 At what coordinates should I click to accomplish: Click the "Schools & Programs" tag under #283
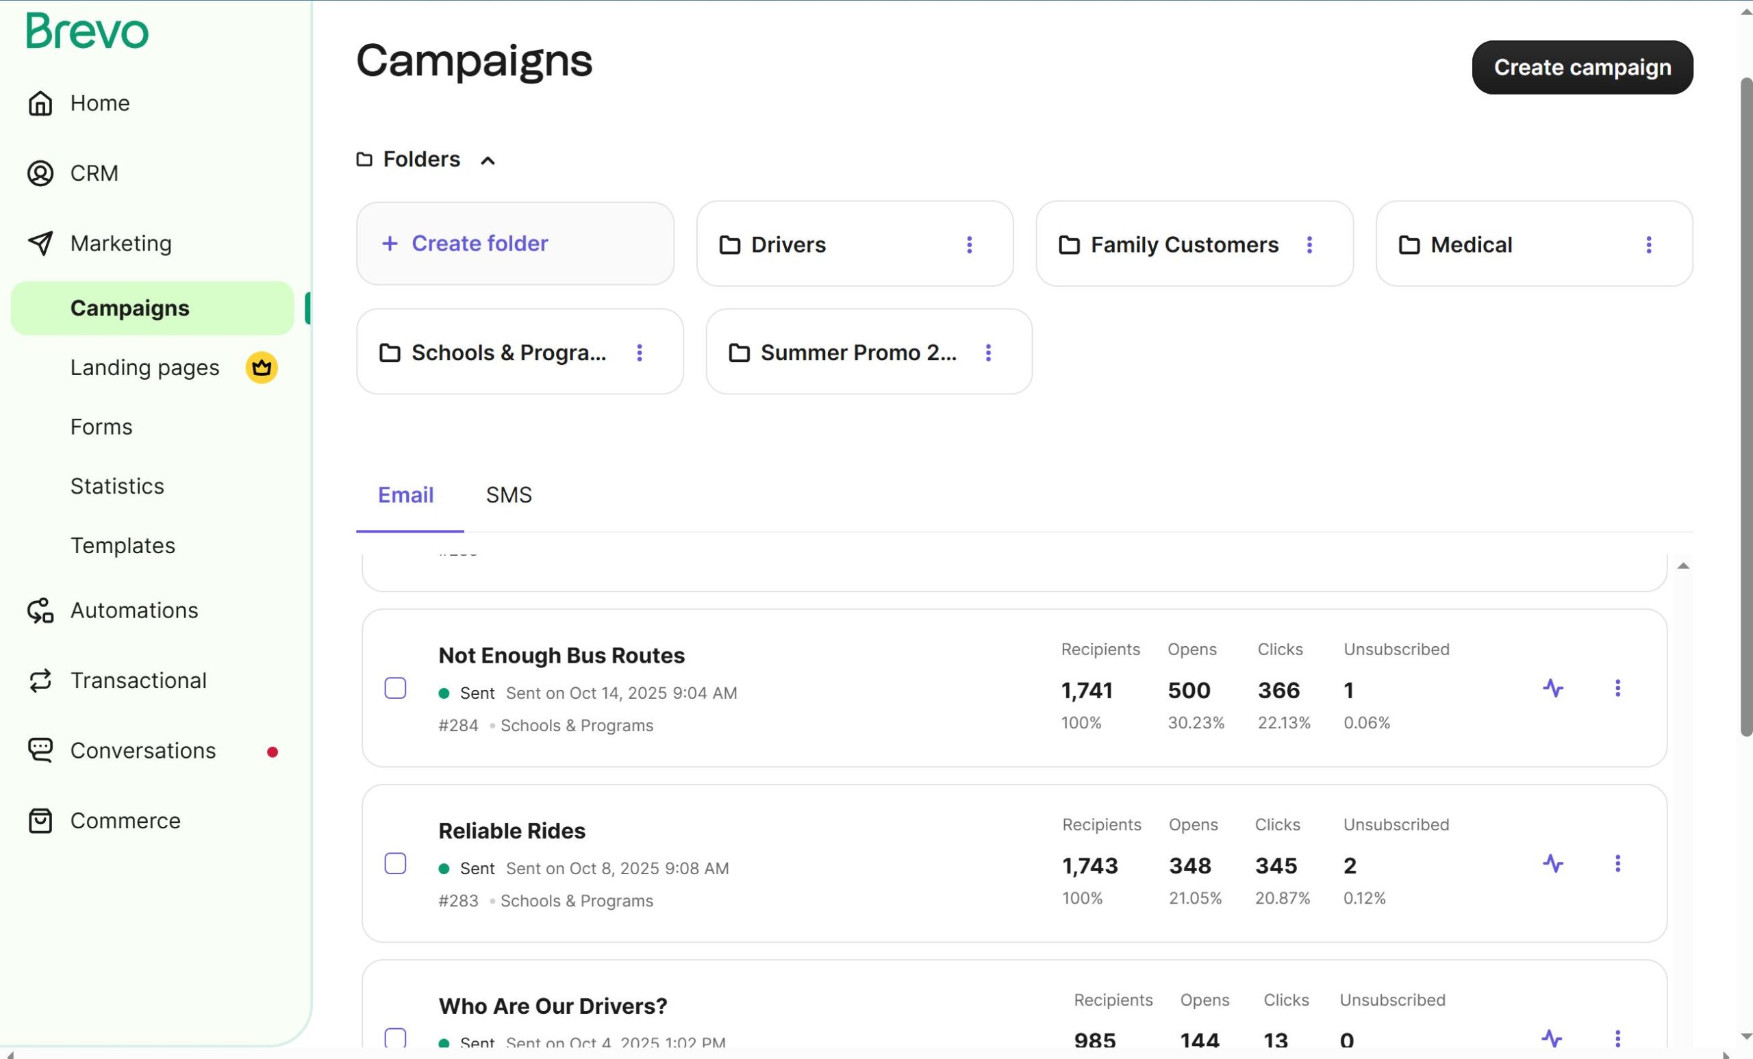point(577,901)
